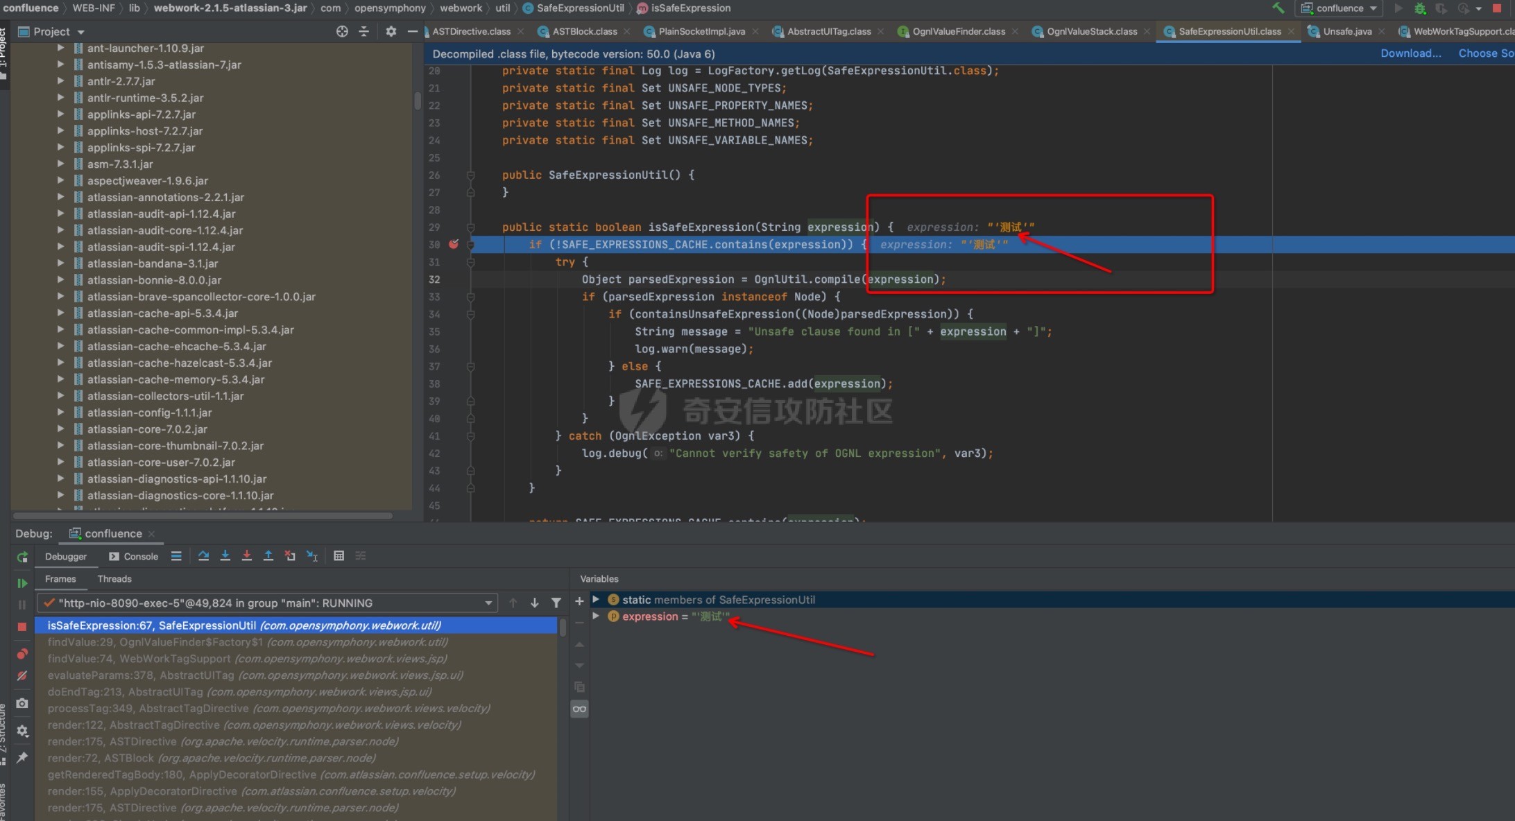Toggle the breakpoint on line 30

[454, 244]
